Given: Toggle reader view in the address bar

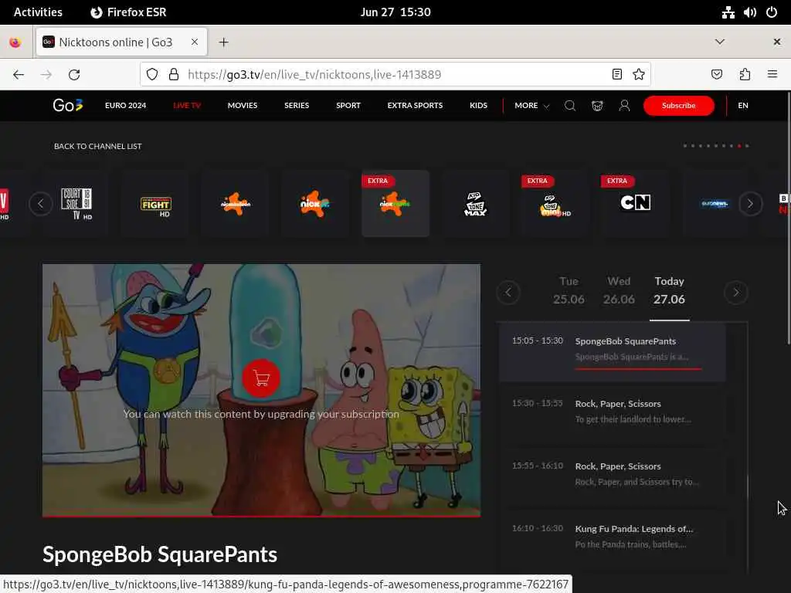Looking at the screenshot, I should (x=617, y=75).
